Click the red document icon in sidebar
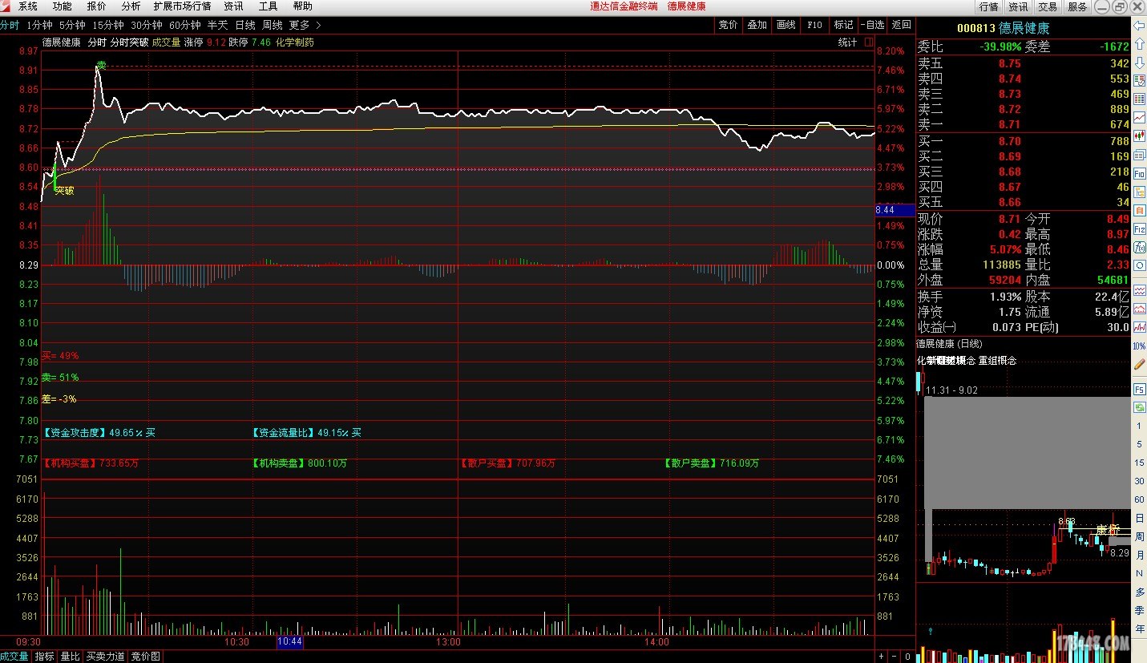1147x663 pixels. point(1139,208)
